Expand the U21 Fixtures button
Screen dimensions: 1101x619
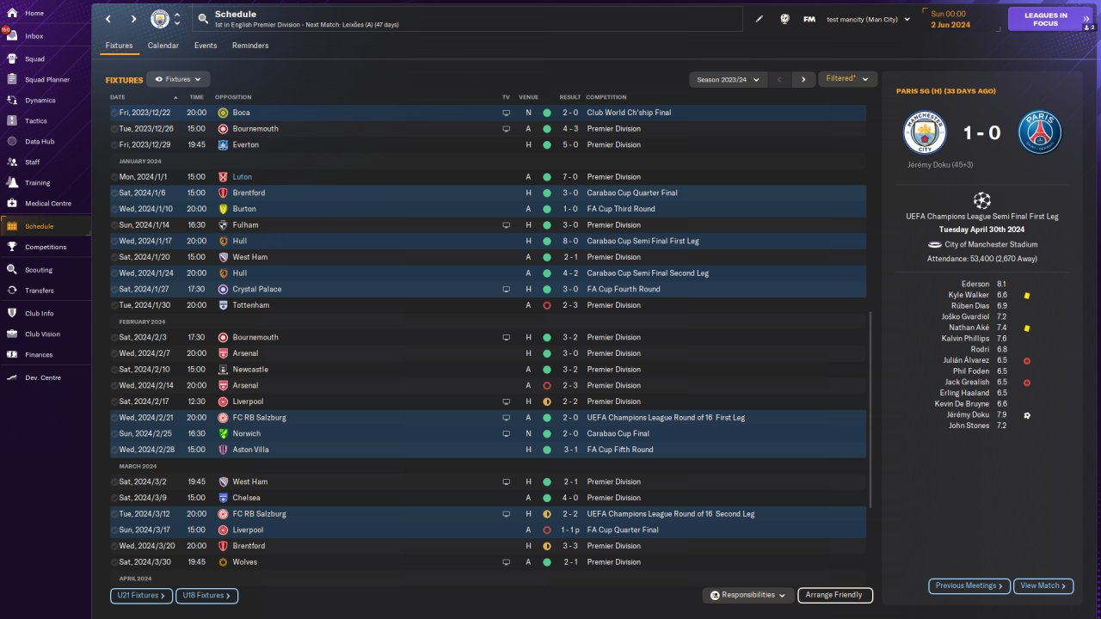coord(141,595)
